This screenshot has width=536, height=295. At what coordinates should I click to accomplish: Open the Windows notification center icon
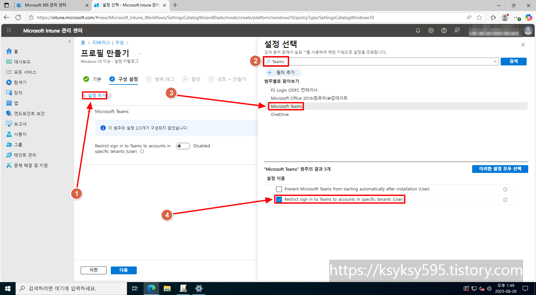pos(526,288)
